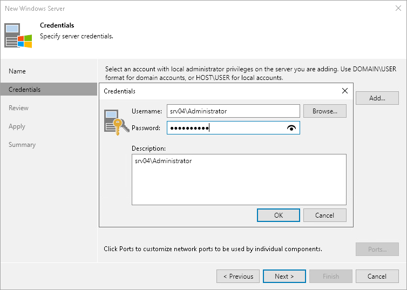
Task: Cancel the Credentials dialog
Action: 325,215
